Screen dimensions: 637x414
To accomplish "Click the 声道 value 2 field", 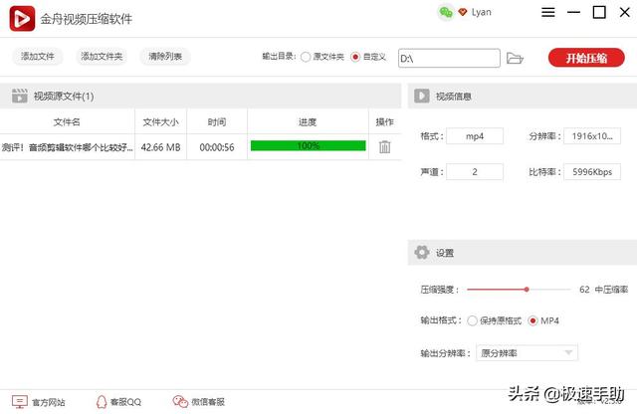I will [x=475, y=172].
